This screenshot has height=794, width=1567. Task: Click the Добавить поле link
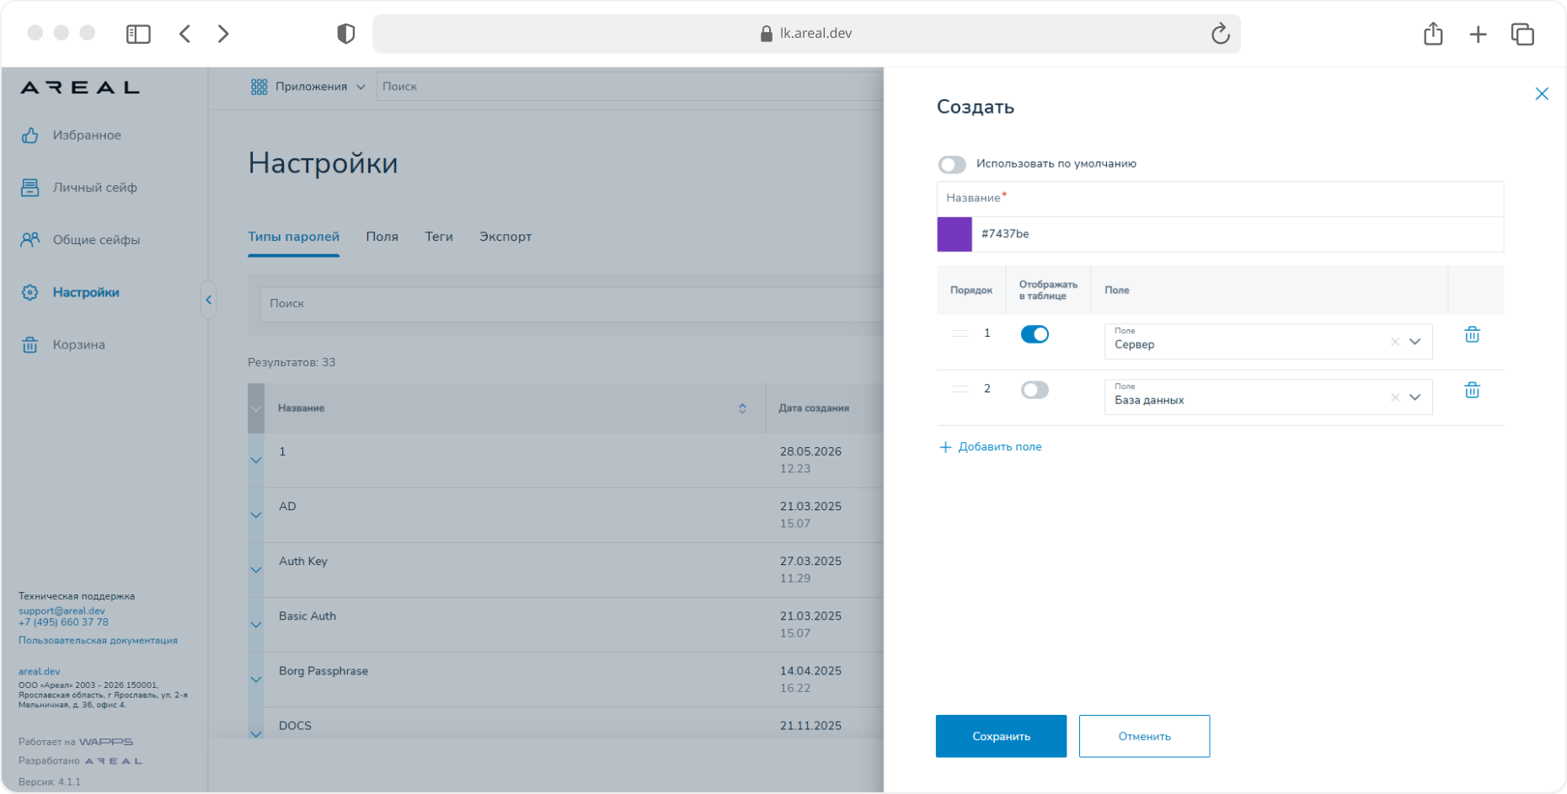991,447
